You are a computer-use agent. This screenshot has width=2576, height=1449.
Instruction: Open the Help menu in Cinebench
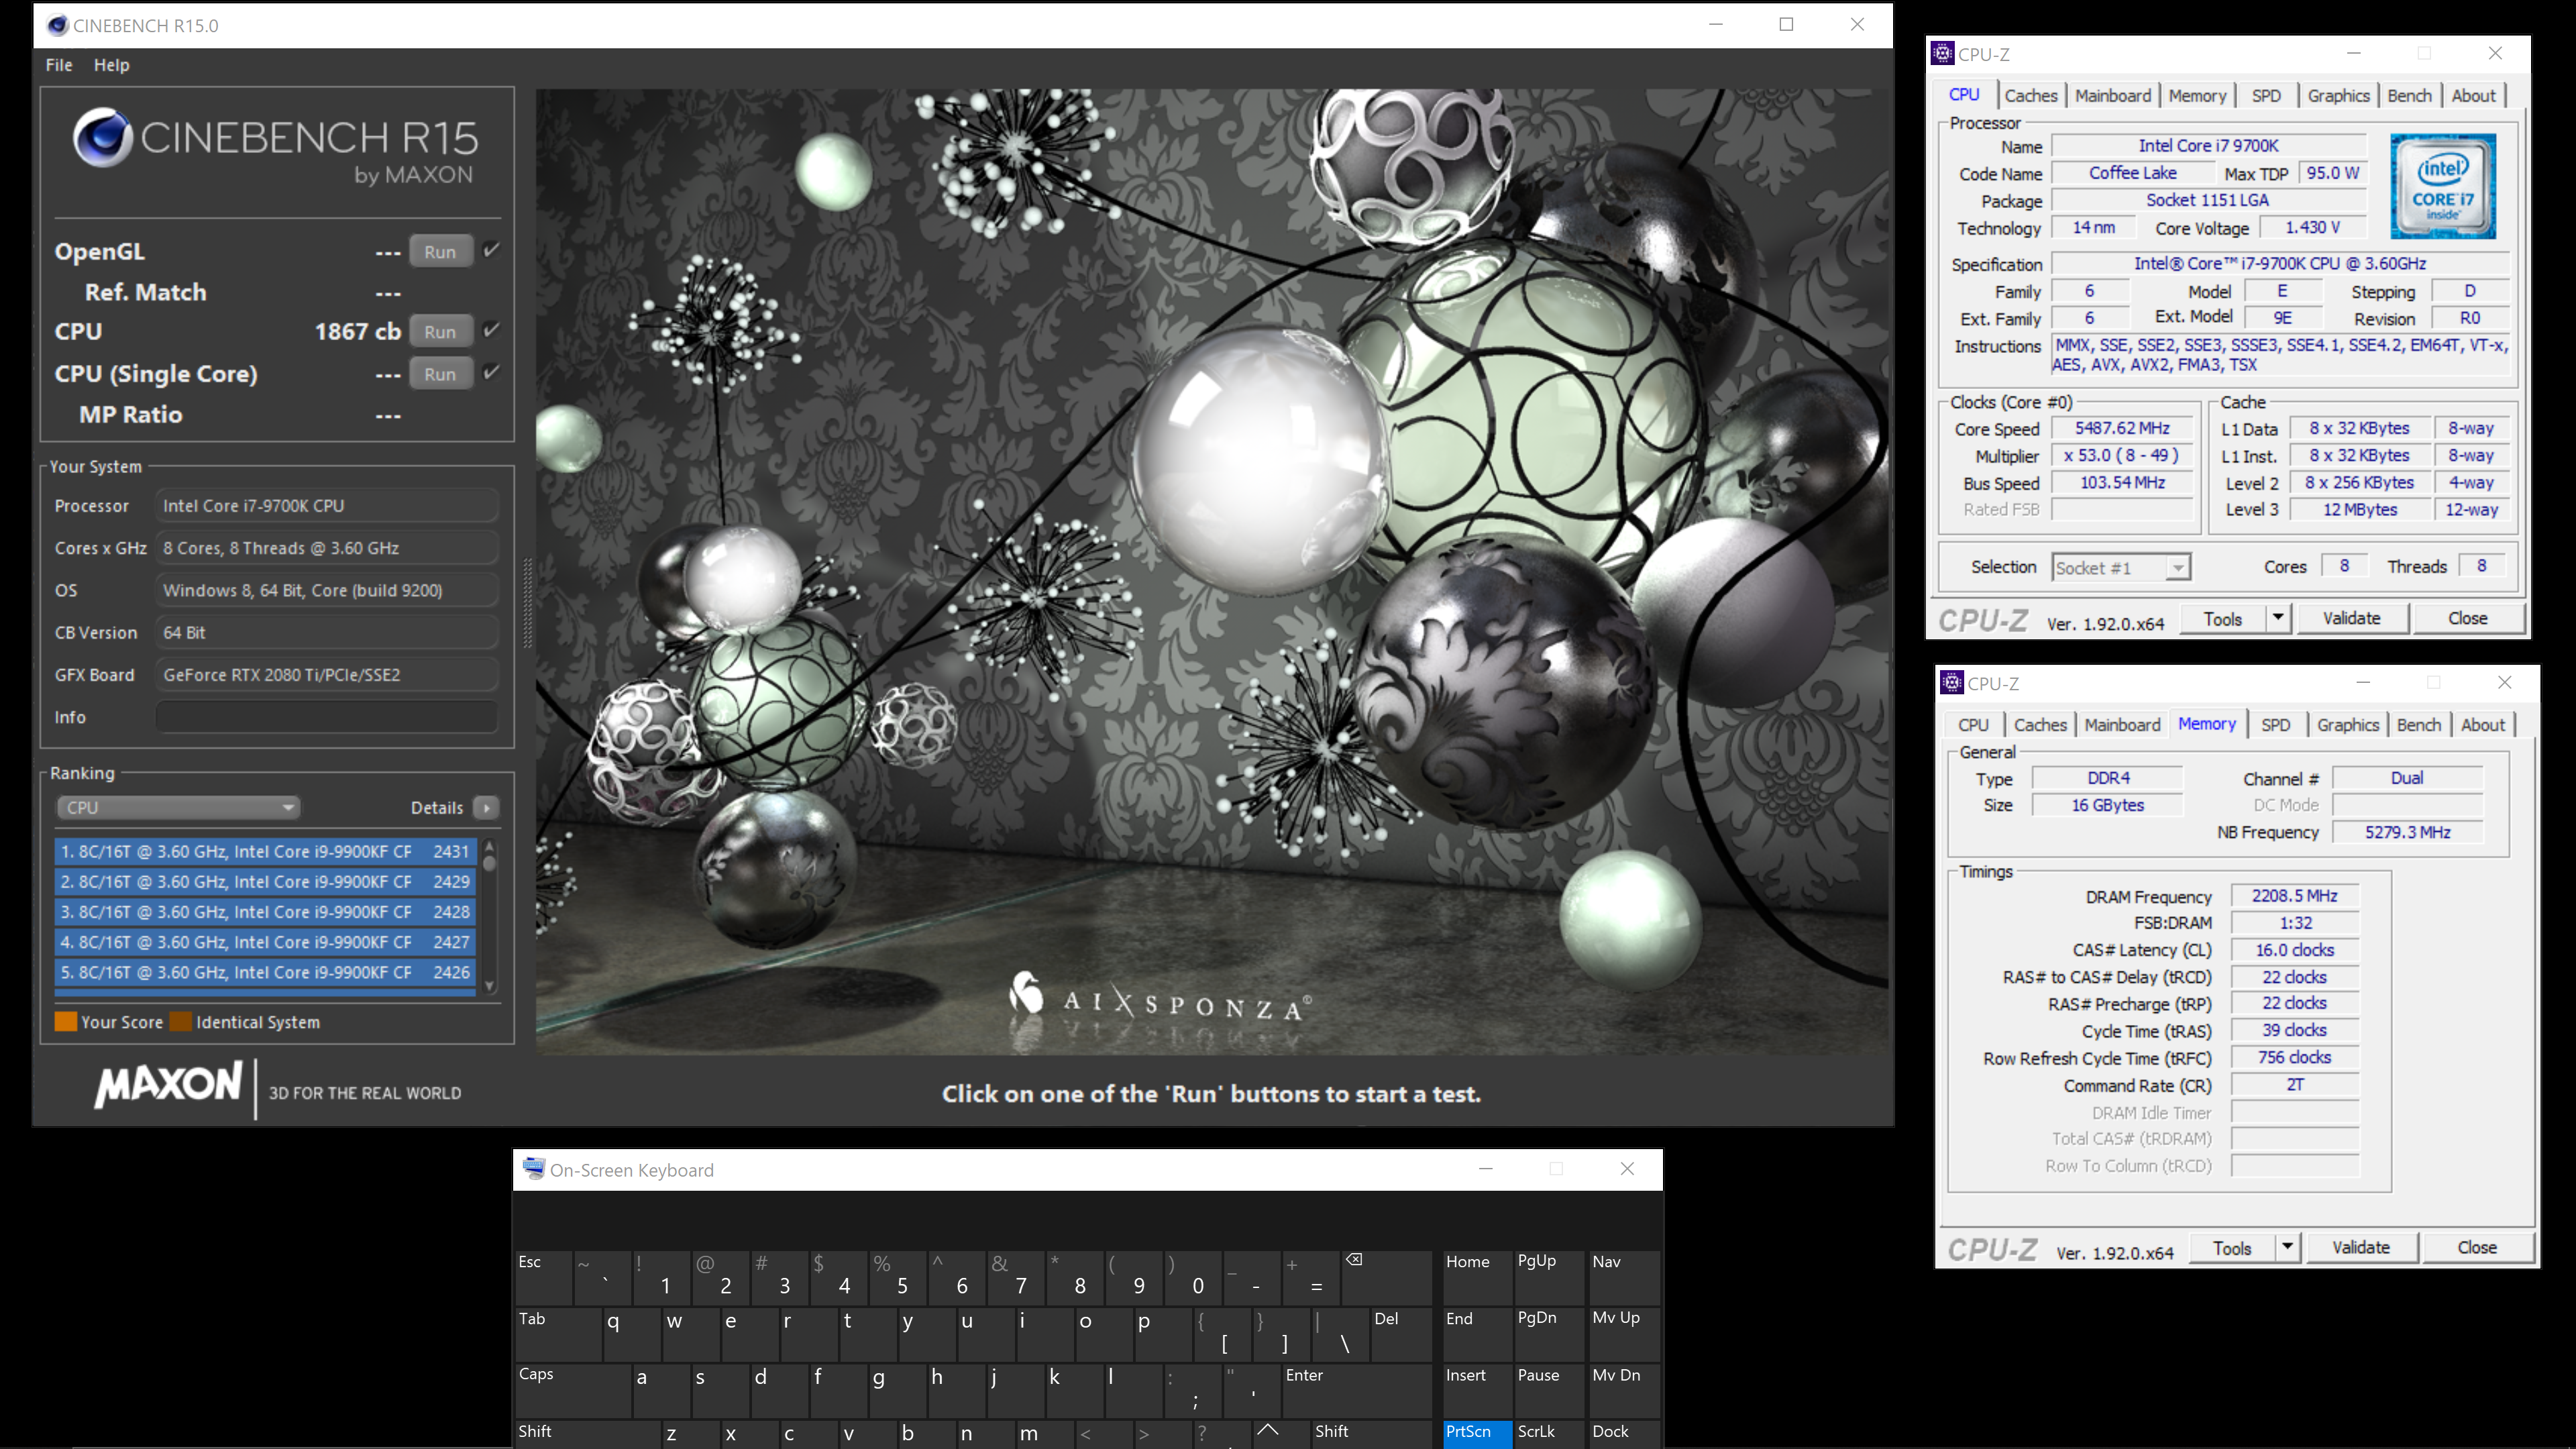point(111,65)
